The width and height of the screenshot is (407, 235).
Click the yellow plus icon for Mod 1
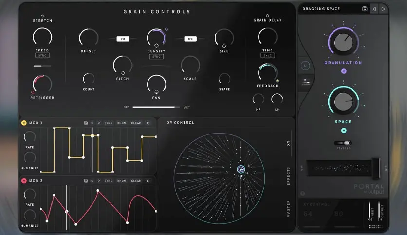(24, 123)
